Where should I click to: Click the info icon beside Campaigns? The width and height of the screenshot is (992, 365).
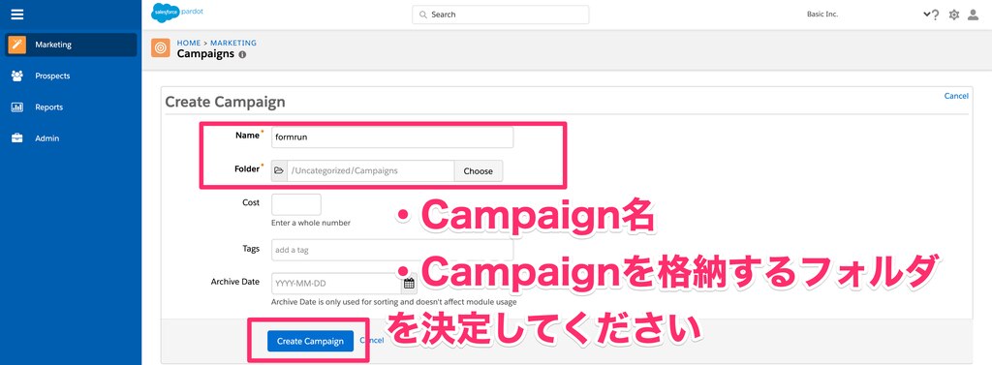(x=242, y=54)
